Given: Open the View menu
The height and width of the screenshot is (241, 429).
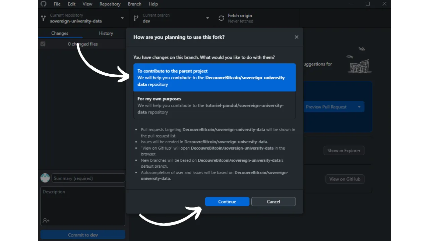Looking at the screenshot, I should tap(87, 4).
